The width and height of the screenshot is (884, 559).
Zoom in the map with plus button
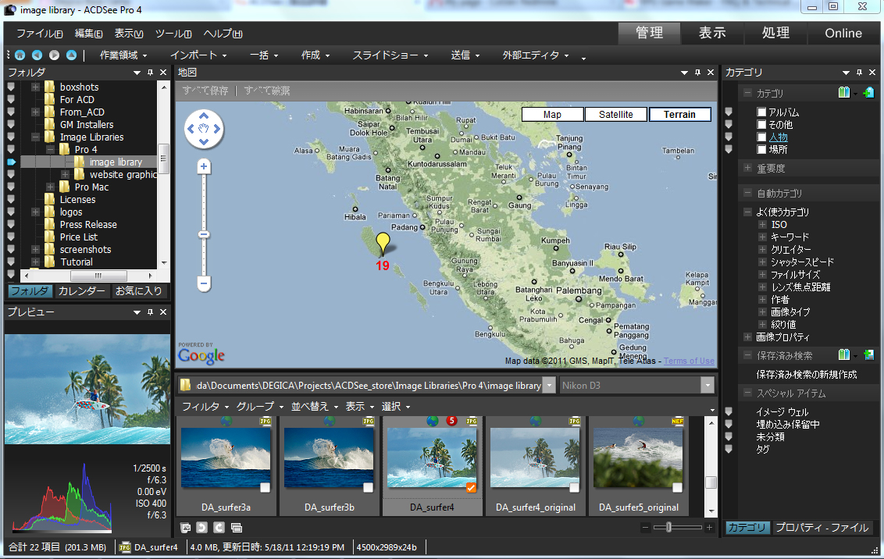point(204,166)
